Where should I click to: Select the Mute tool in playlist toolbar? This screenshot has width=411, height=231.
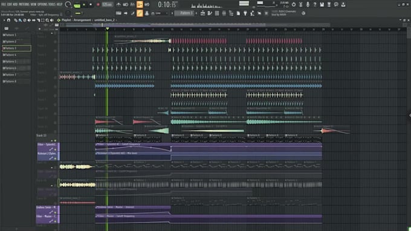click(x=29, y=20)
